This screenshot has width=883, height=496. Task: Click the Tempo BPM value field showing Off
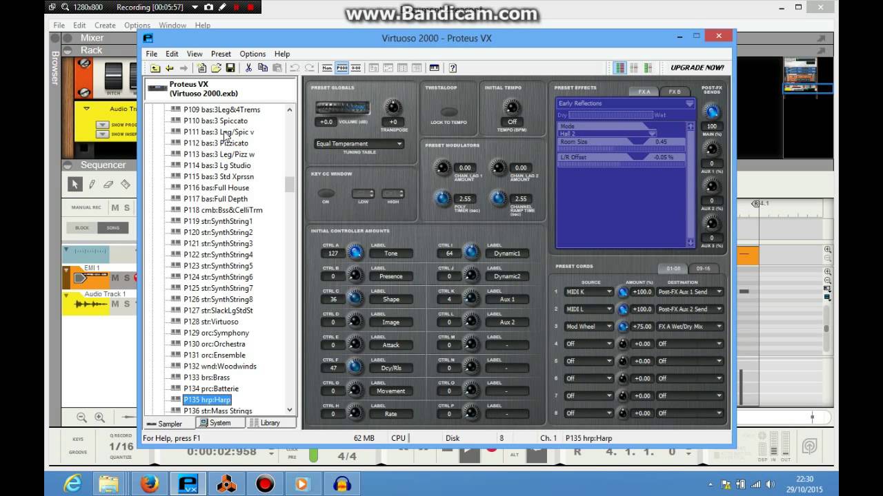click(x=512, y=122)
